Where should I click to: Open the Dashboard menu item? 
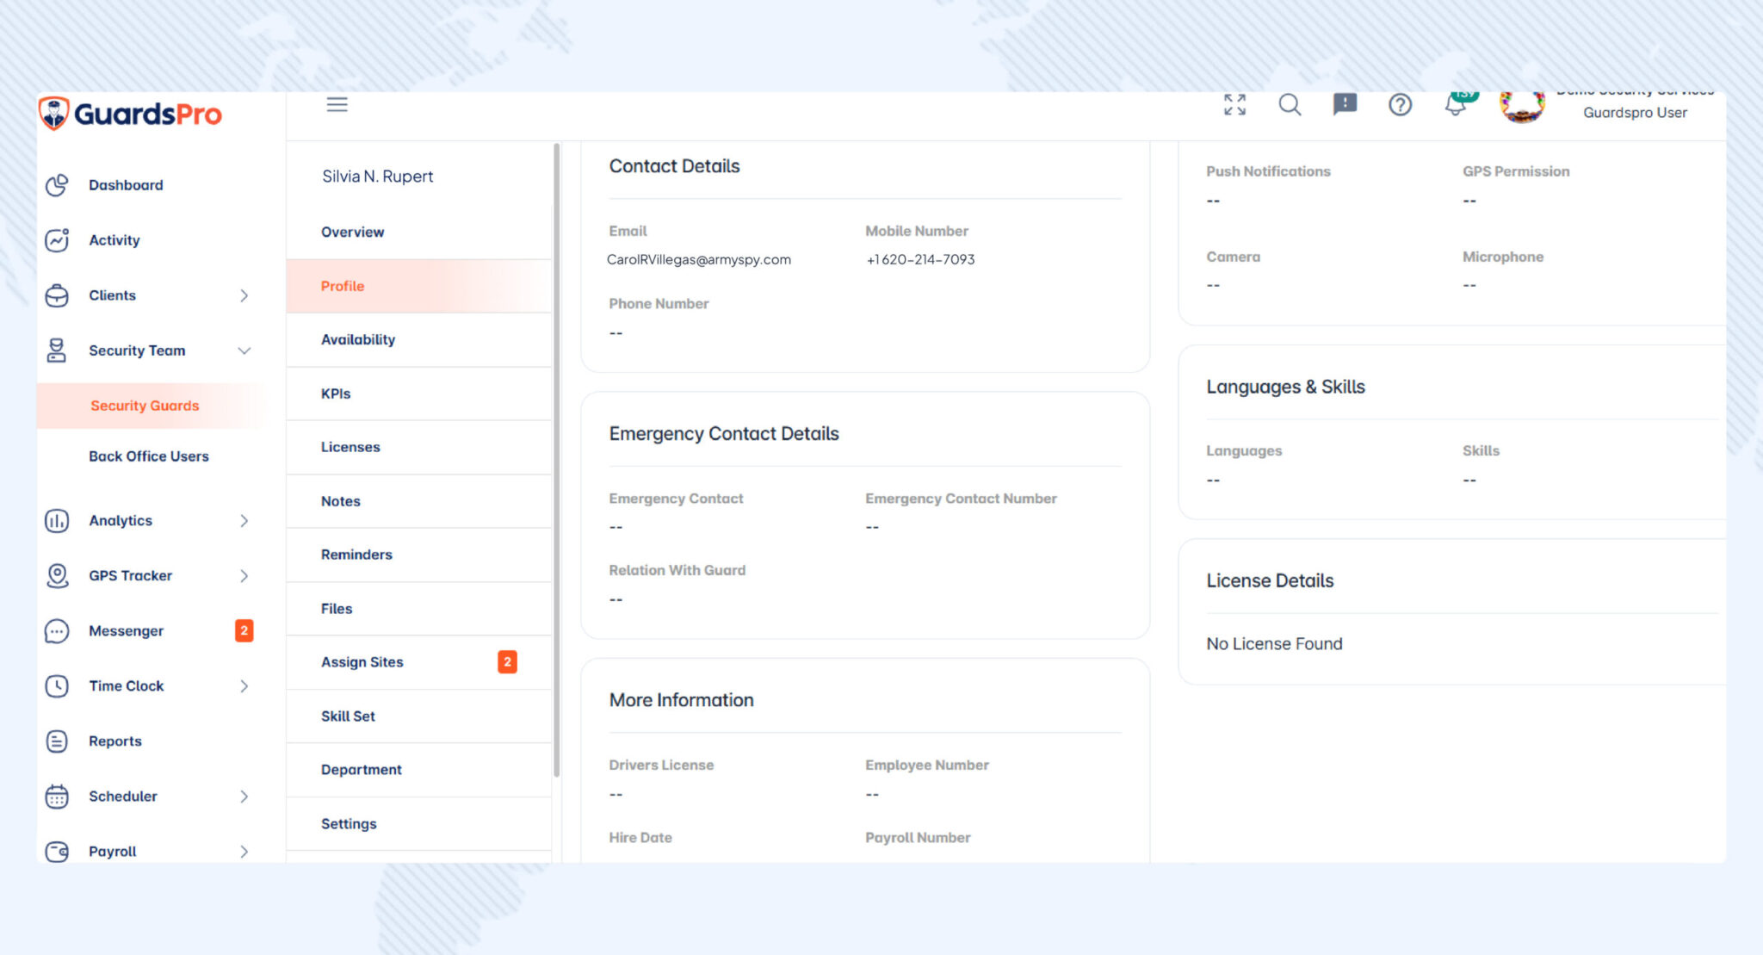click(x=126, y=185)
